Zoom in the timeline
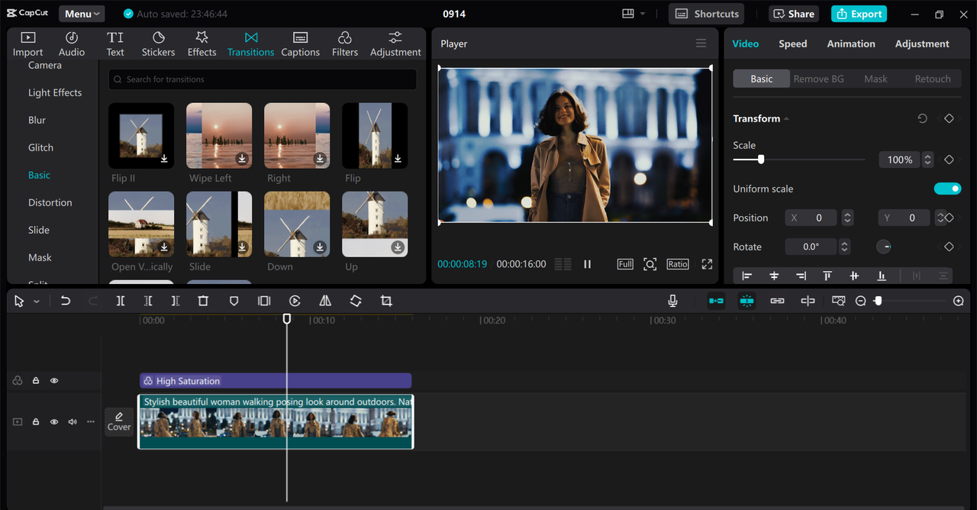The height and width of the screenshot is (510, 977). (x=959, y=301)
